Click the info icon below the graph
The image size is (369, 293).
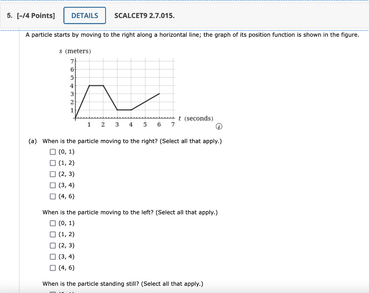coord(219,126)
